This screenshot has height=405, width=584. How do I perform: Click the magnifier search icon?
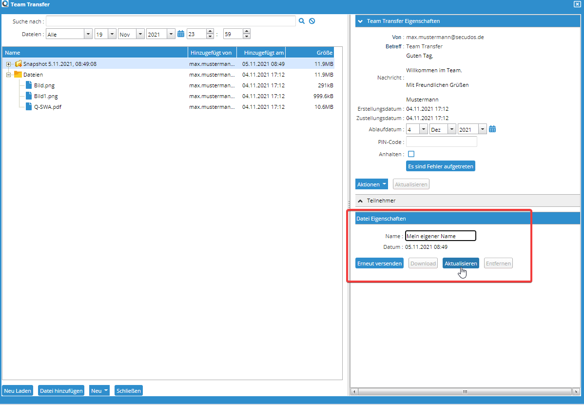(x=302, y=21)
